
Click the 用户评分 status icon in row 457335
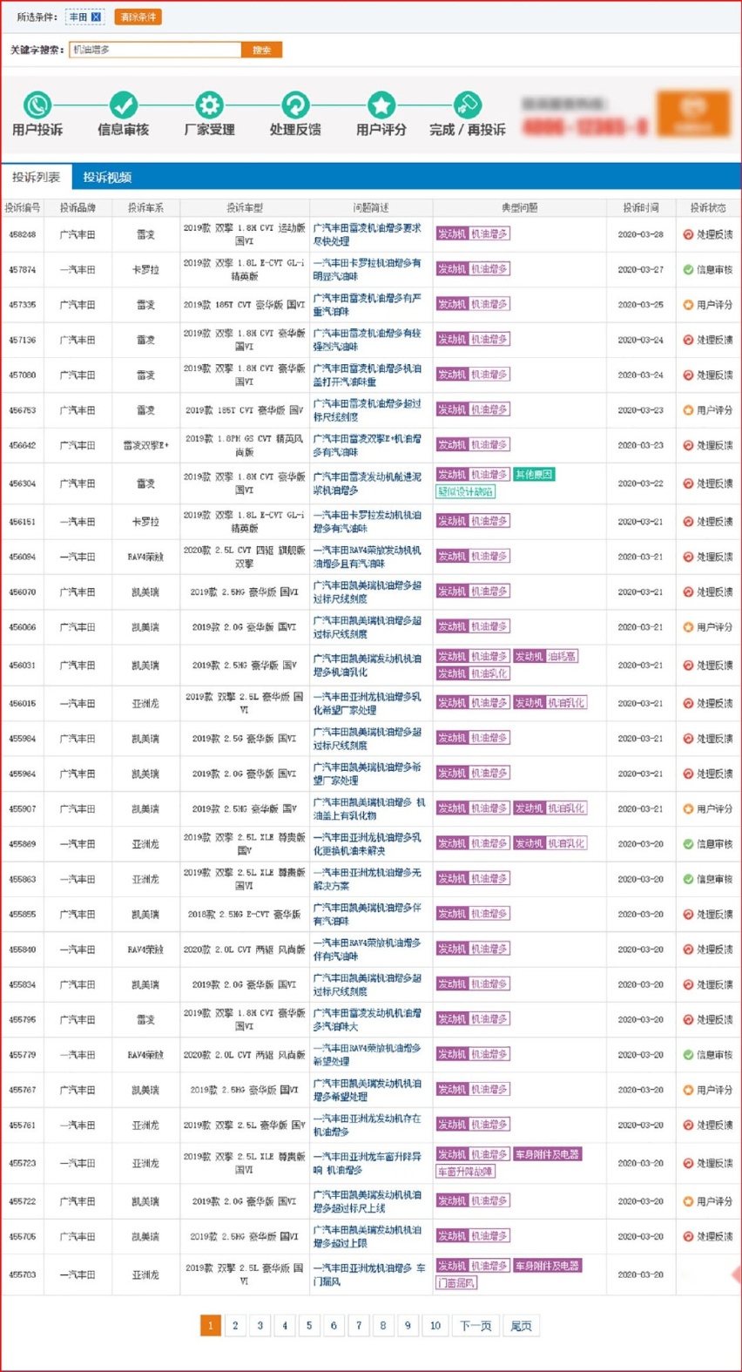click(688, 305)
